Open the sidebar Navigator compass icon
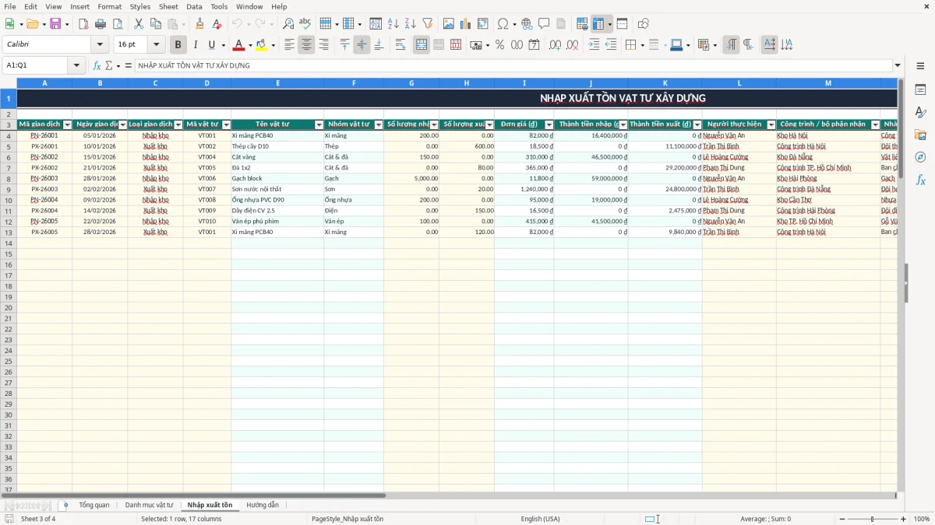The image size is (935, 525). click(920, 157)
